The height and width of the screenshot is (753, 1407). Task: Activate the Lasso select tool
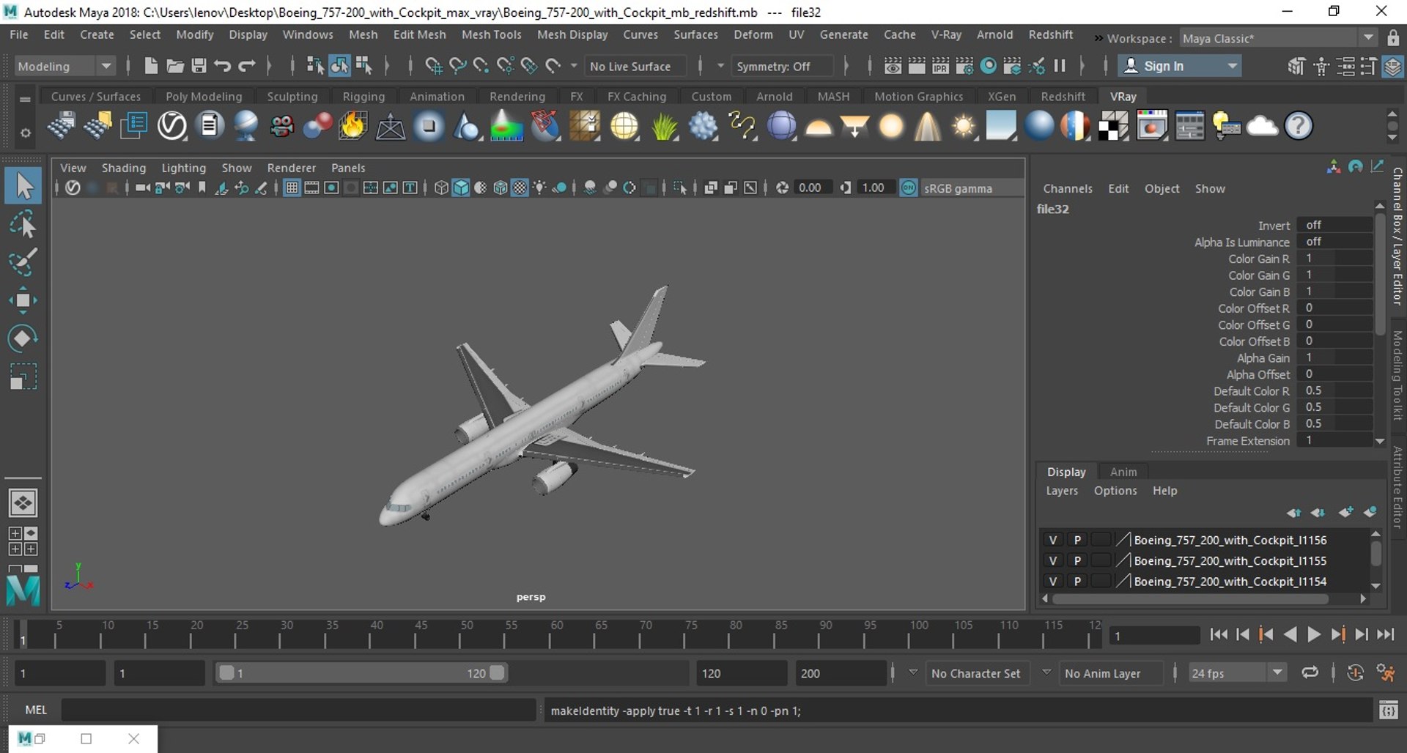pos(23,225)
